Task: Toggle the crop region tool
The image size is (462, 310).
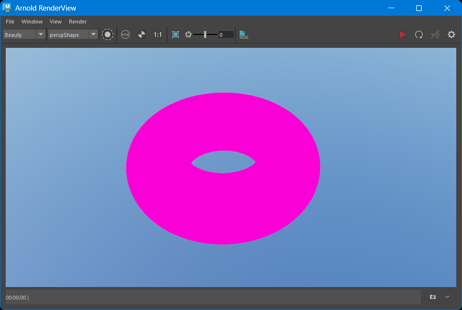Action: [x=176, y=34]
